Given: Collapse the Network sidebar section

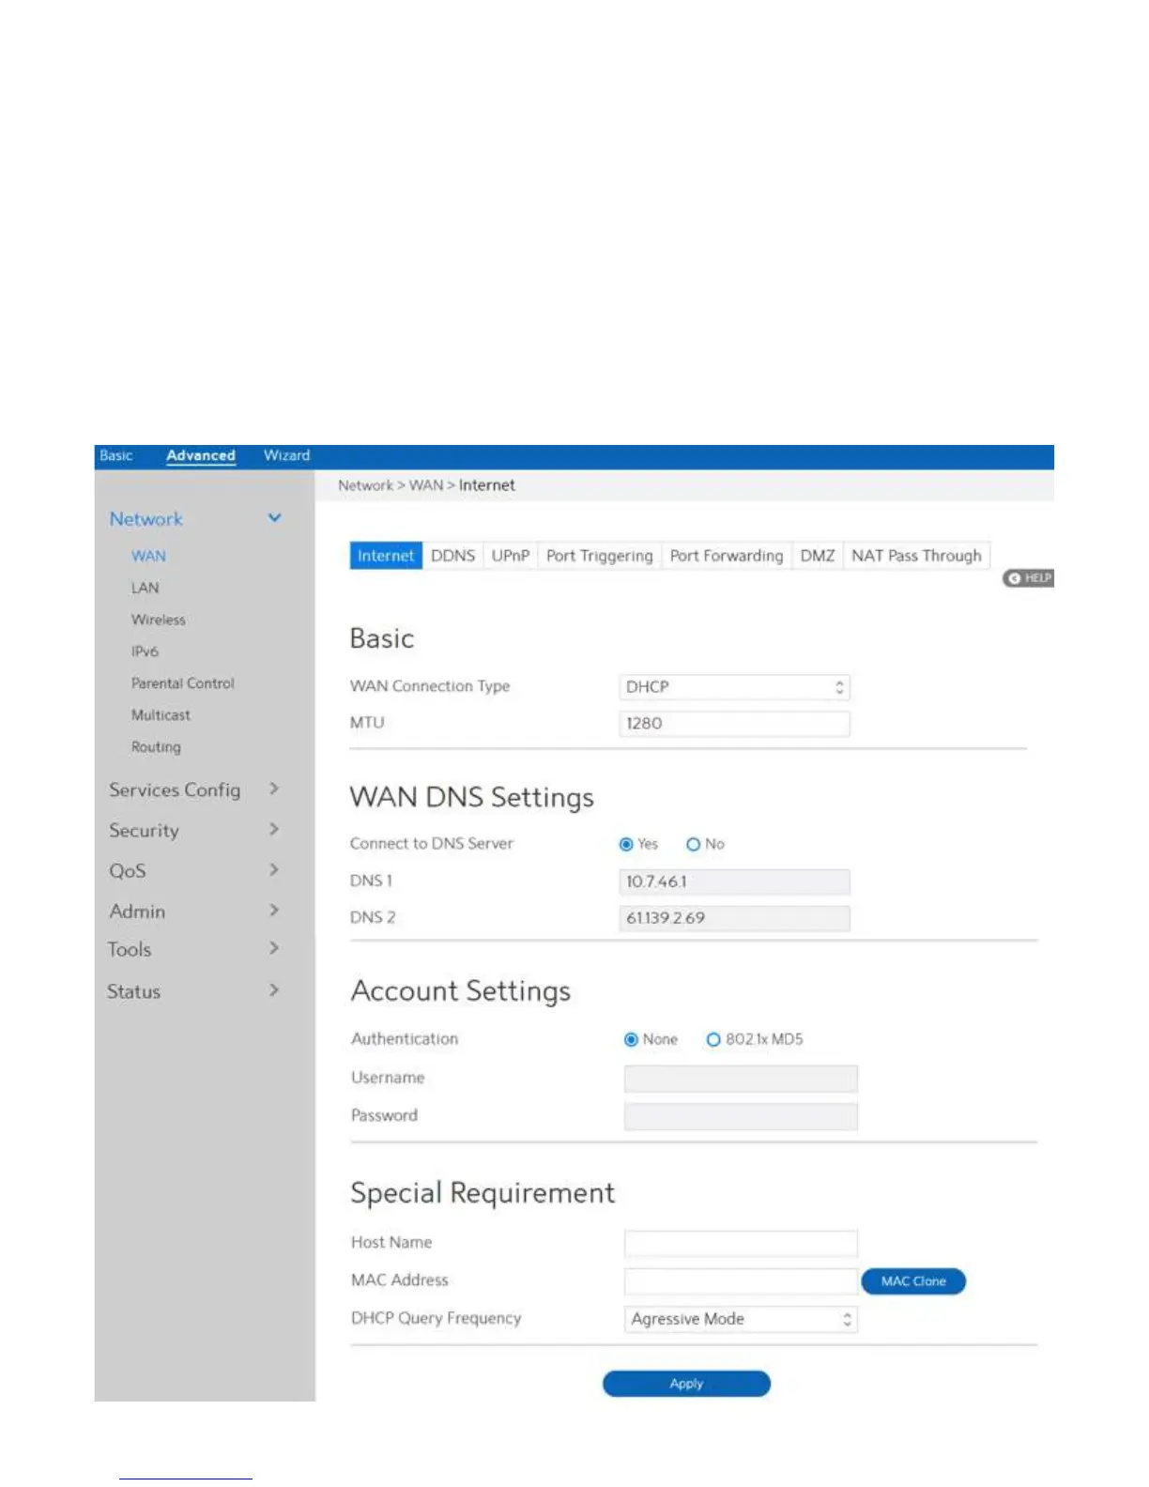Looking at the screenshot, I should [x=274, y=518].
